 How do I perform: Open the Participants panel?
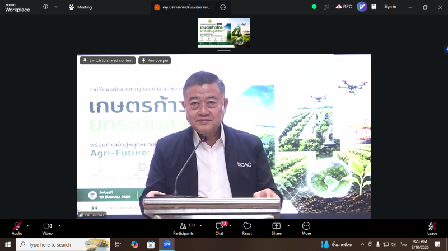[x=184, y=229]
